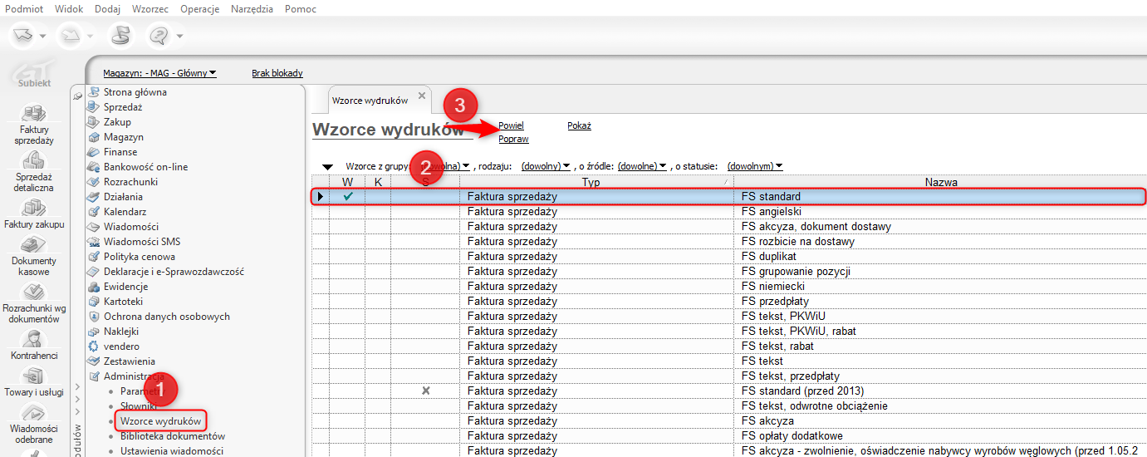Open Rozrachunki wg dokumentów shortcut icon
Viewport: 1147px width, 457px height.
pyautogui.click(x=34, y=292)
